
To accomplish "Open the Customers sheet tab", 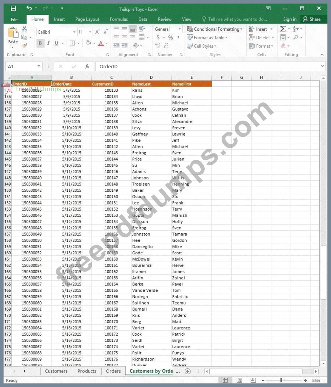I will click(x=56, y=371).
